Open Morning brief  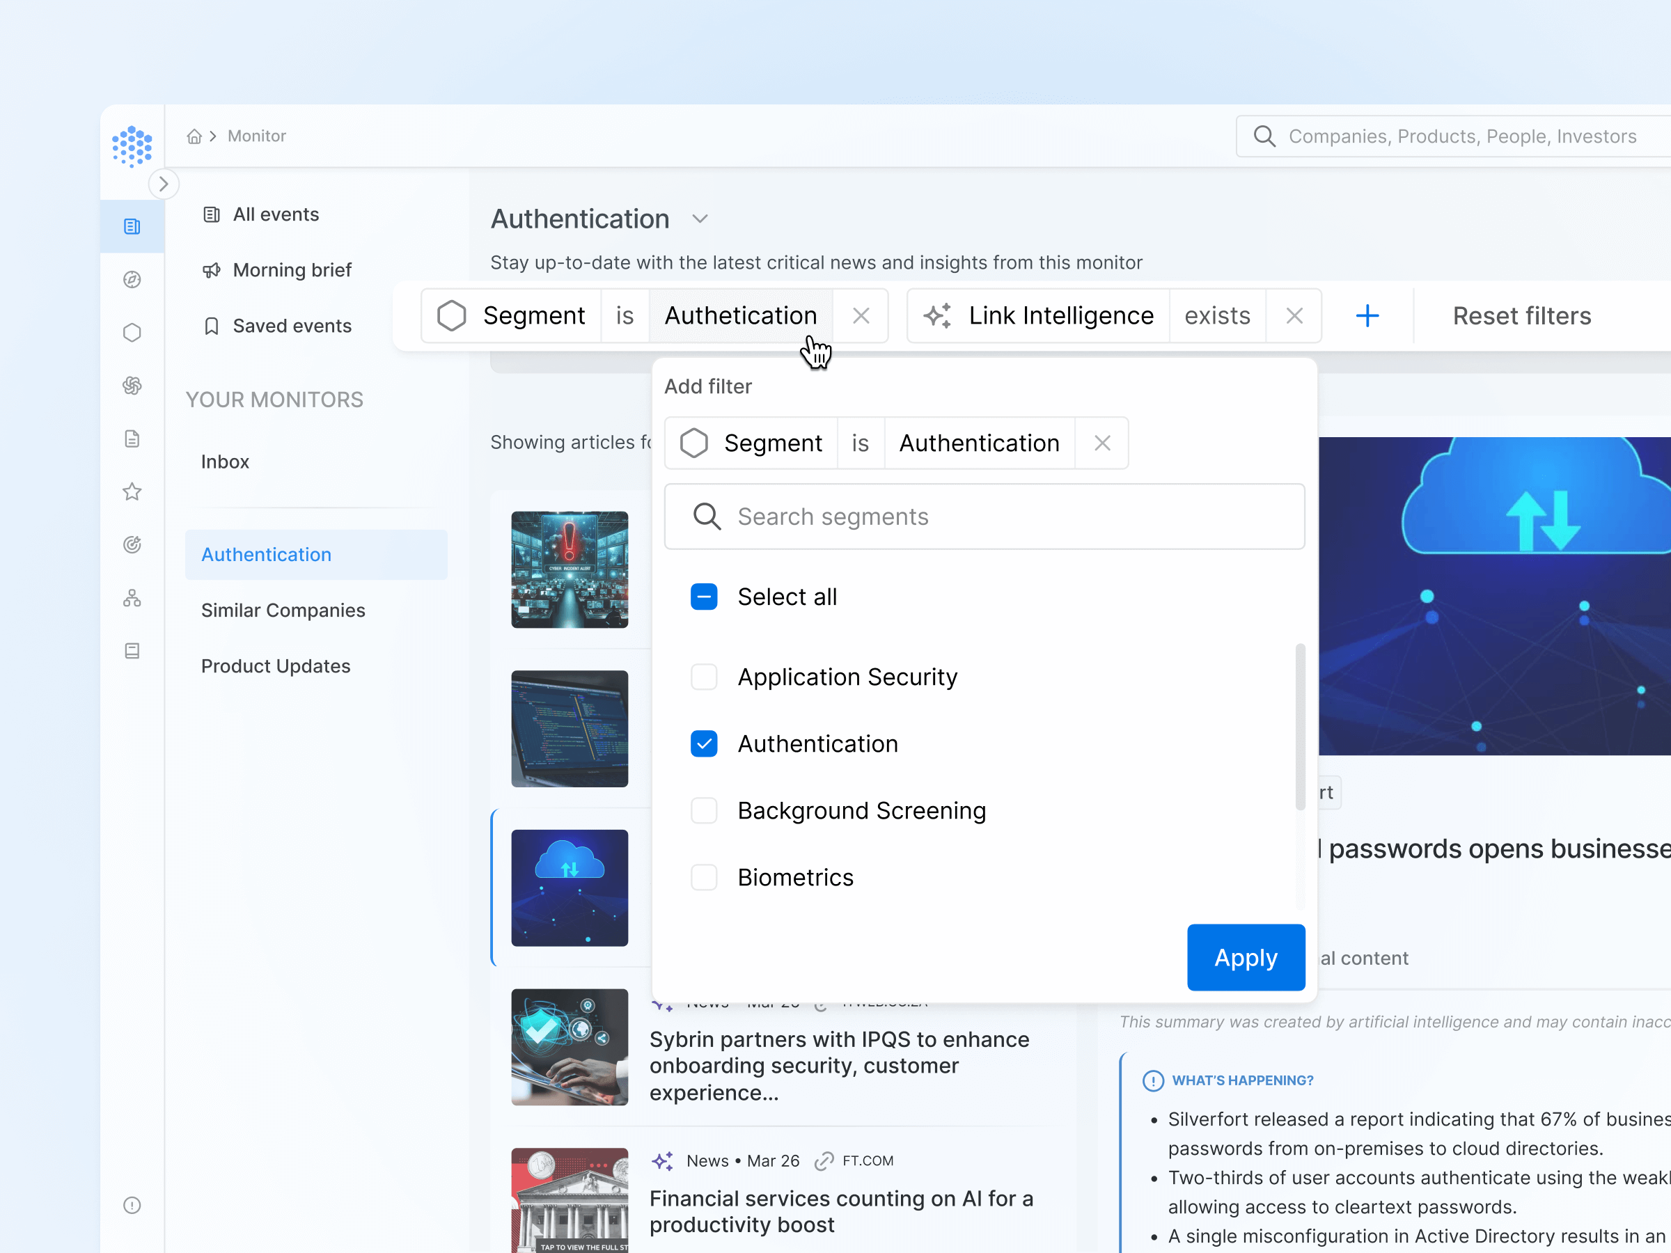point(276,270)
